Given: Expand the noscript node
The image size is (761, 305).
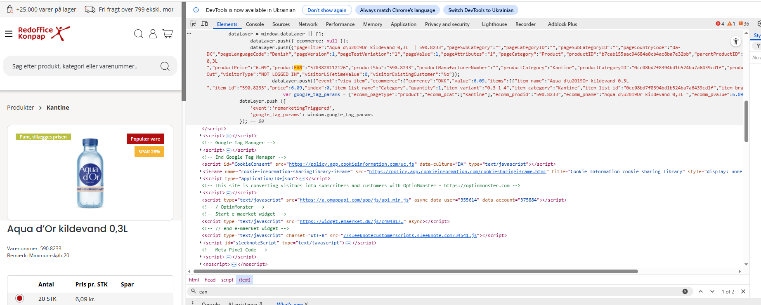Looking at the screenshot, I should tap(201, 264).
